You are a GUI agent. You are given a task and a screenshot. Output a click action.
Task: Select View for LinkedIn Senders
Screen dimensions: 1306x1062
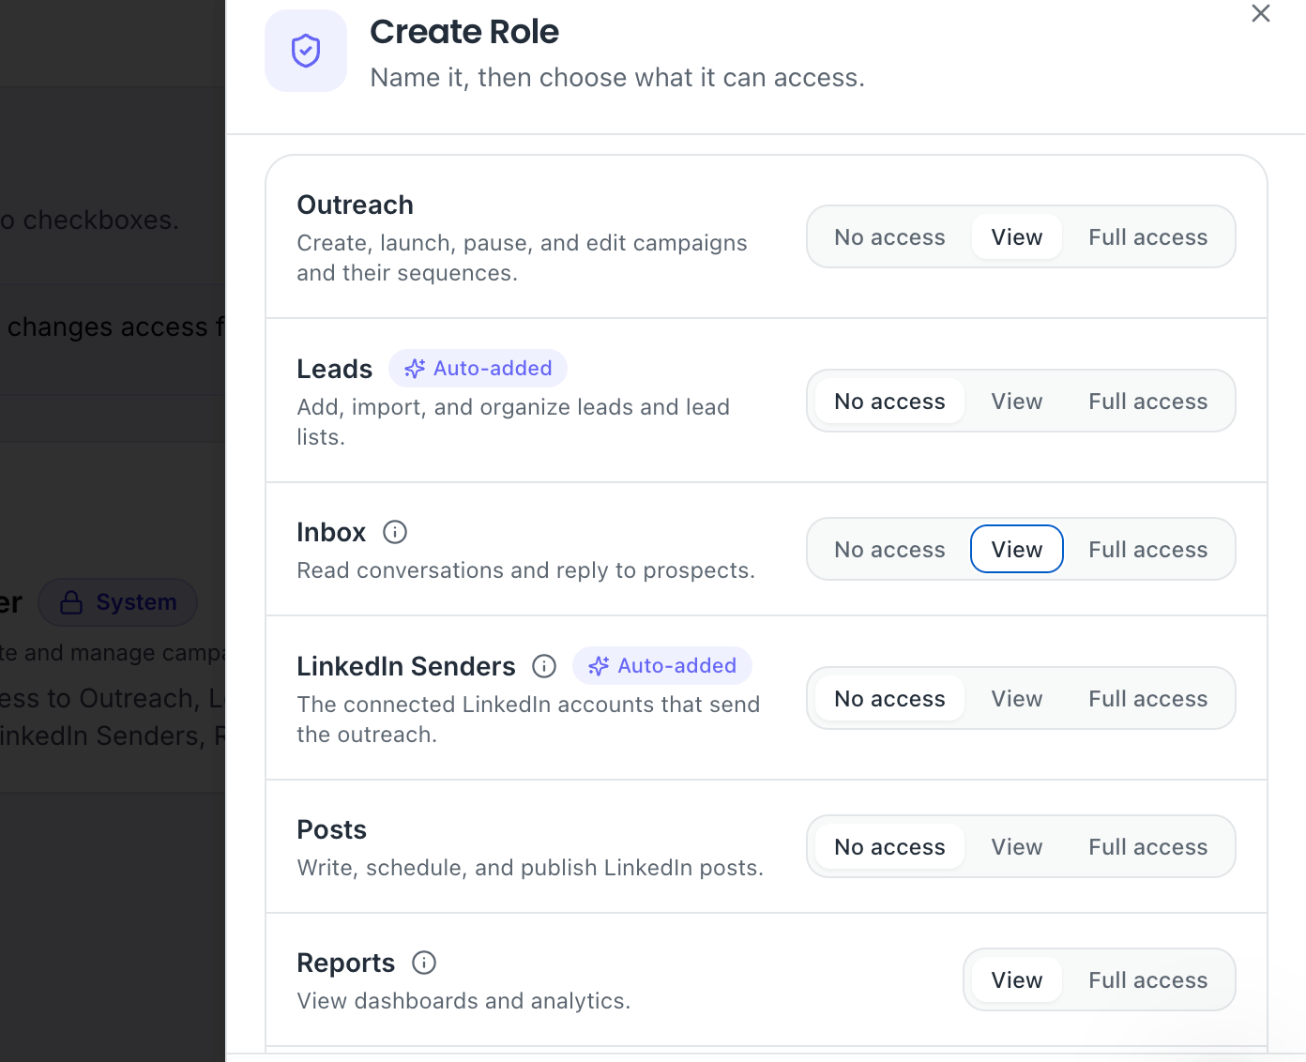click(x=1017, y=699)
